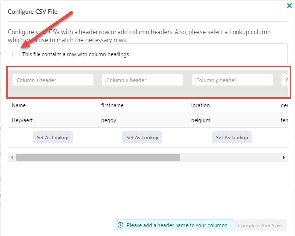Click the info icon beside header name message
Viewport: 295px width, 236px height.
pos(120,225)
